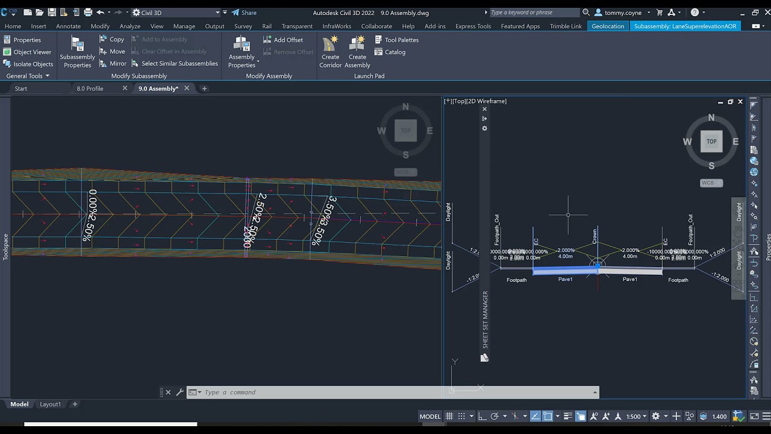The height and width of the screenshot is (434, 771).
Task: Switch to the 8.0 Profile drawing tab
Action: tap(90, 88)
